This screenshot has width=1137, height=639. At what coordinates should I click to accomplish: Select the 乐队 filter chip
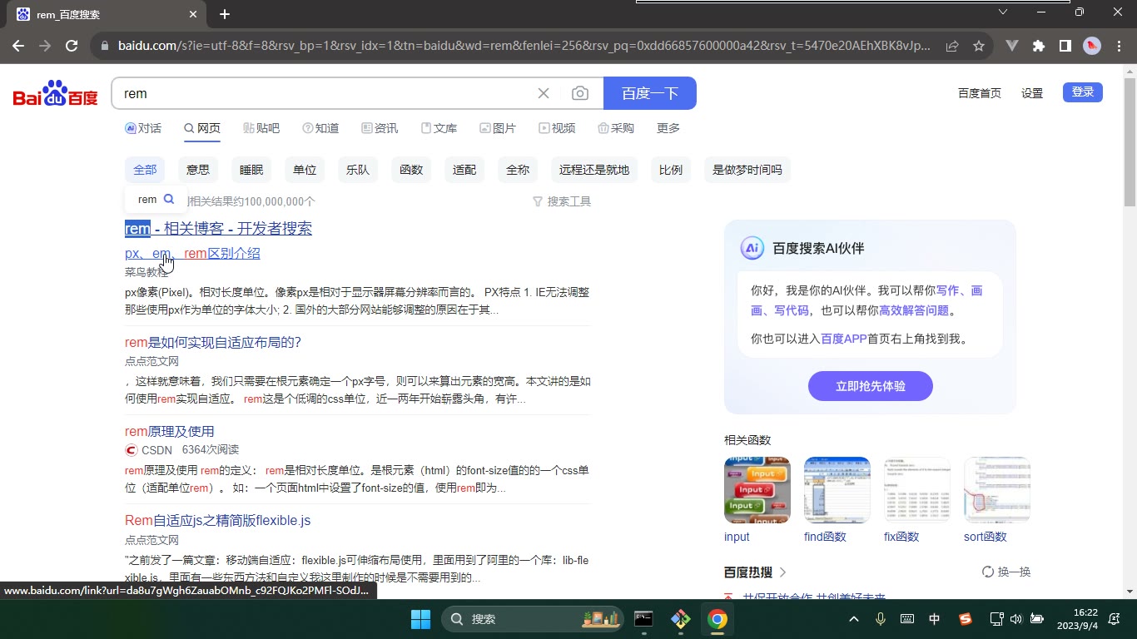(x=358, y=170)
